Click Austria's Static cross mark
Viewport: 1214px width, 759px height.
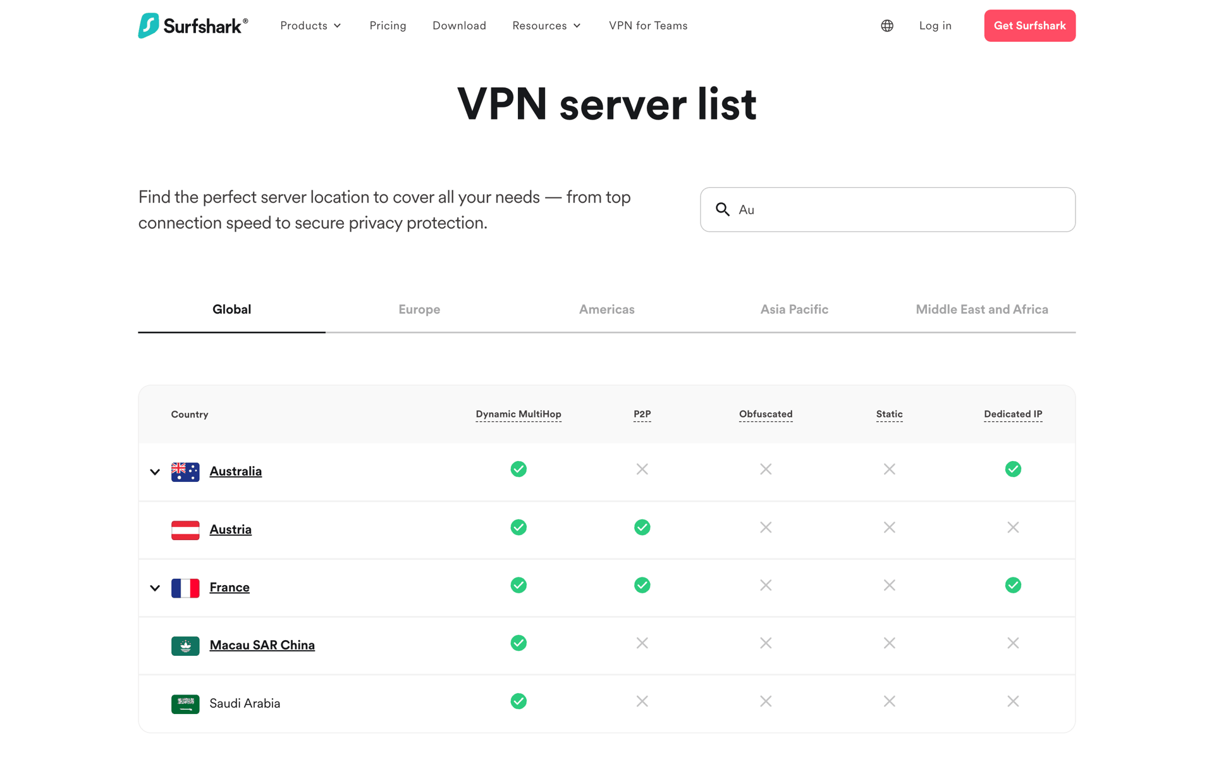click(x=890, y=528)
